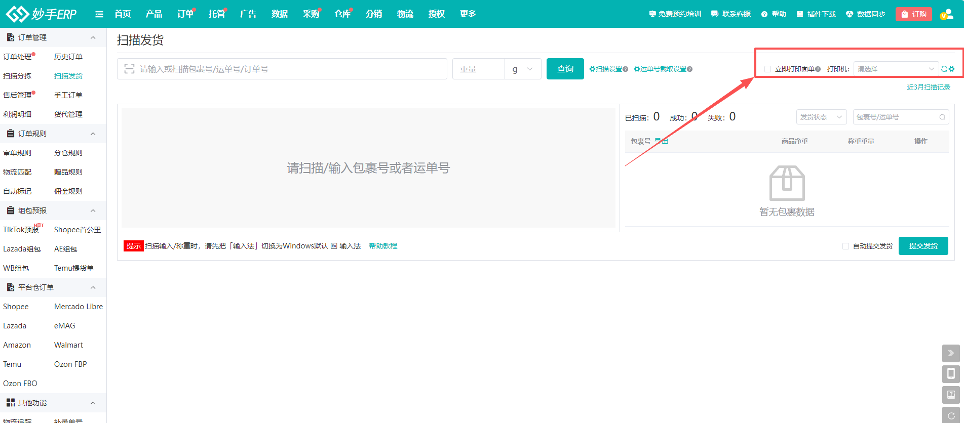Open the 物流 top menu
This screenshot has height=423, width=964.
405,14
